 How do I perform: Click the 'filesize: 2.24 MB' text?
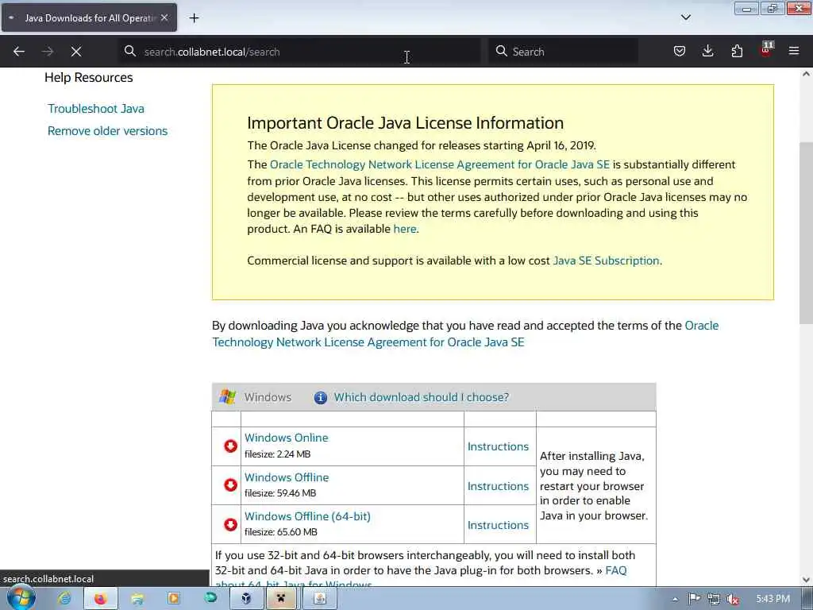[277, 454]
